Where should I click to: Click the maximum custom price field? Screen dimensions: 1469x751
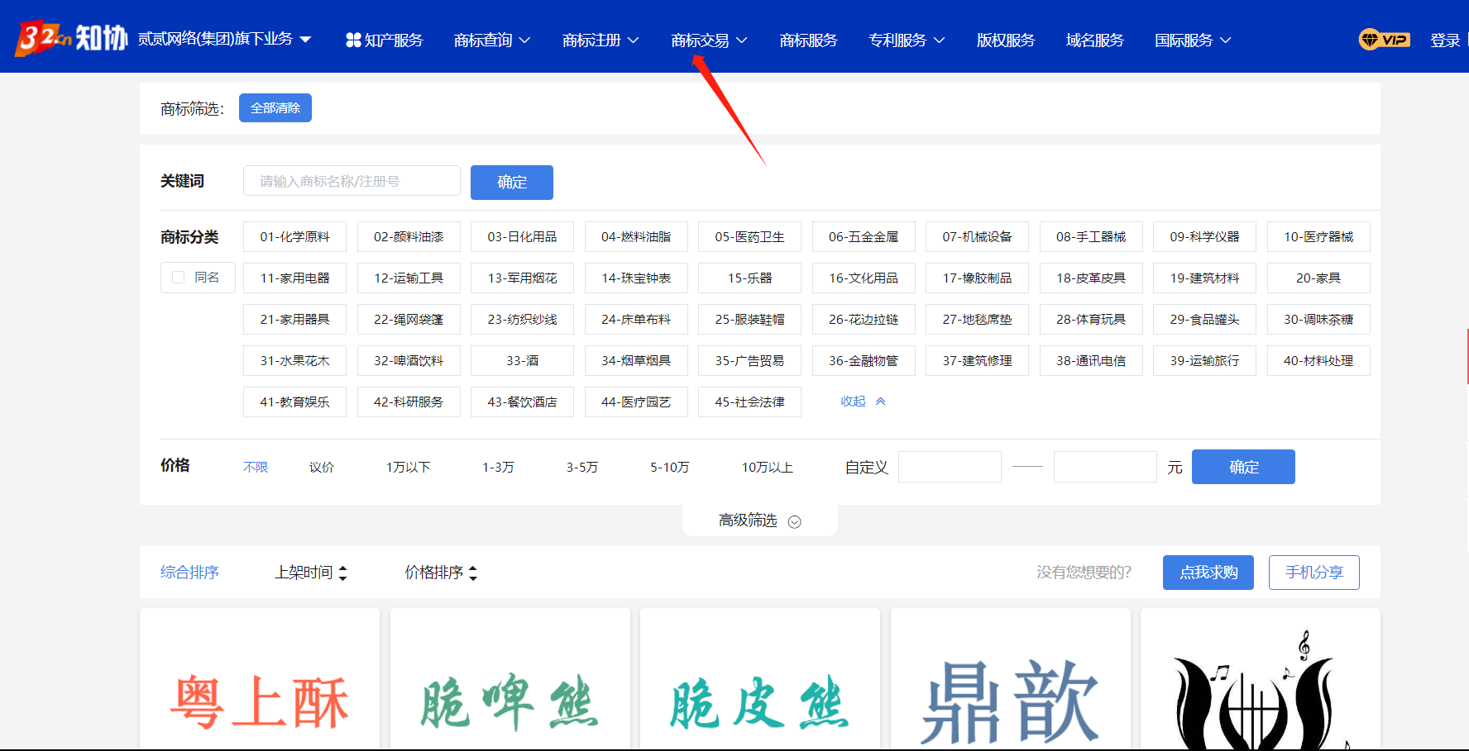pos(1105,467)
